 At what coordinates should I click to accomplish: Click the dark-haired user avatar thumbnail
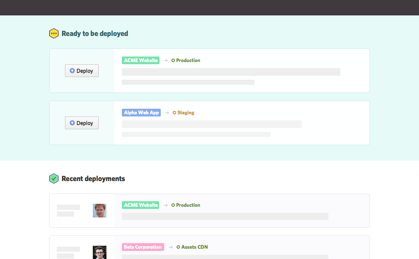[99, 252]
